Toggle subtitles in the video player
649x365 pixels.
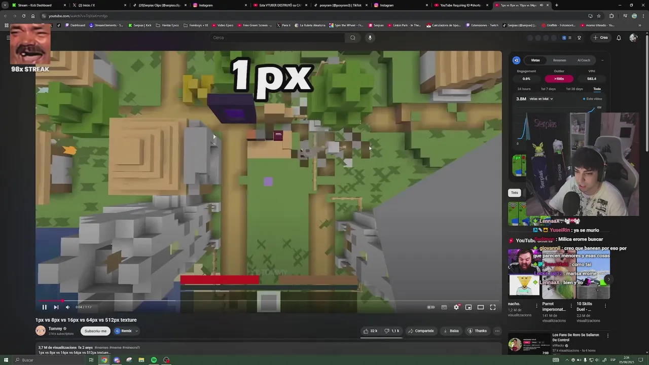click(444, 307)
